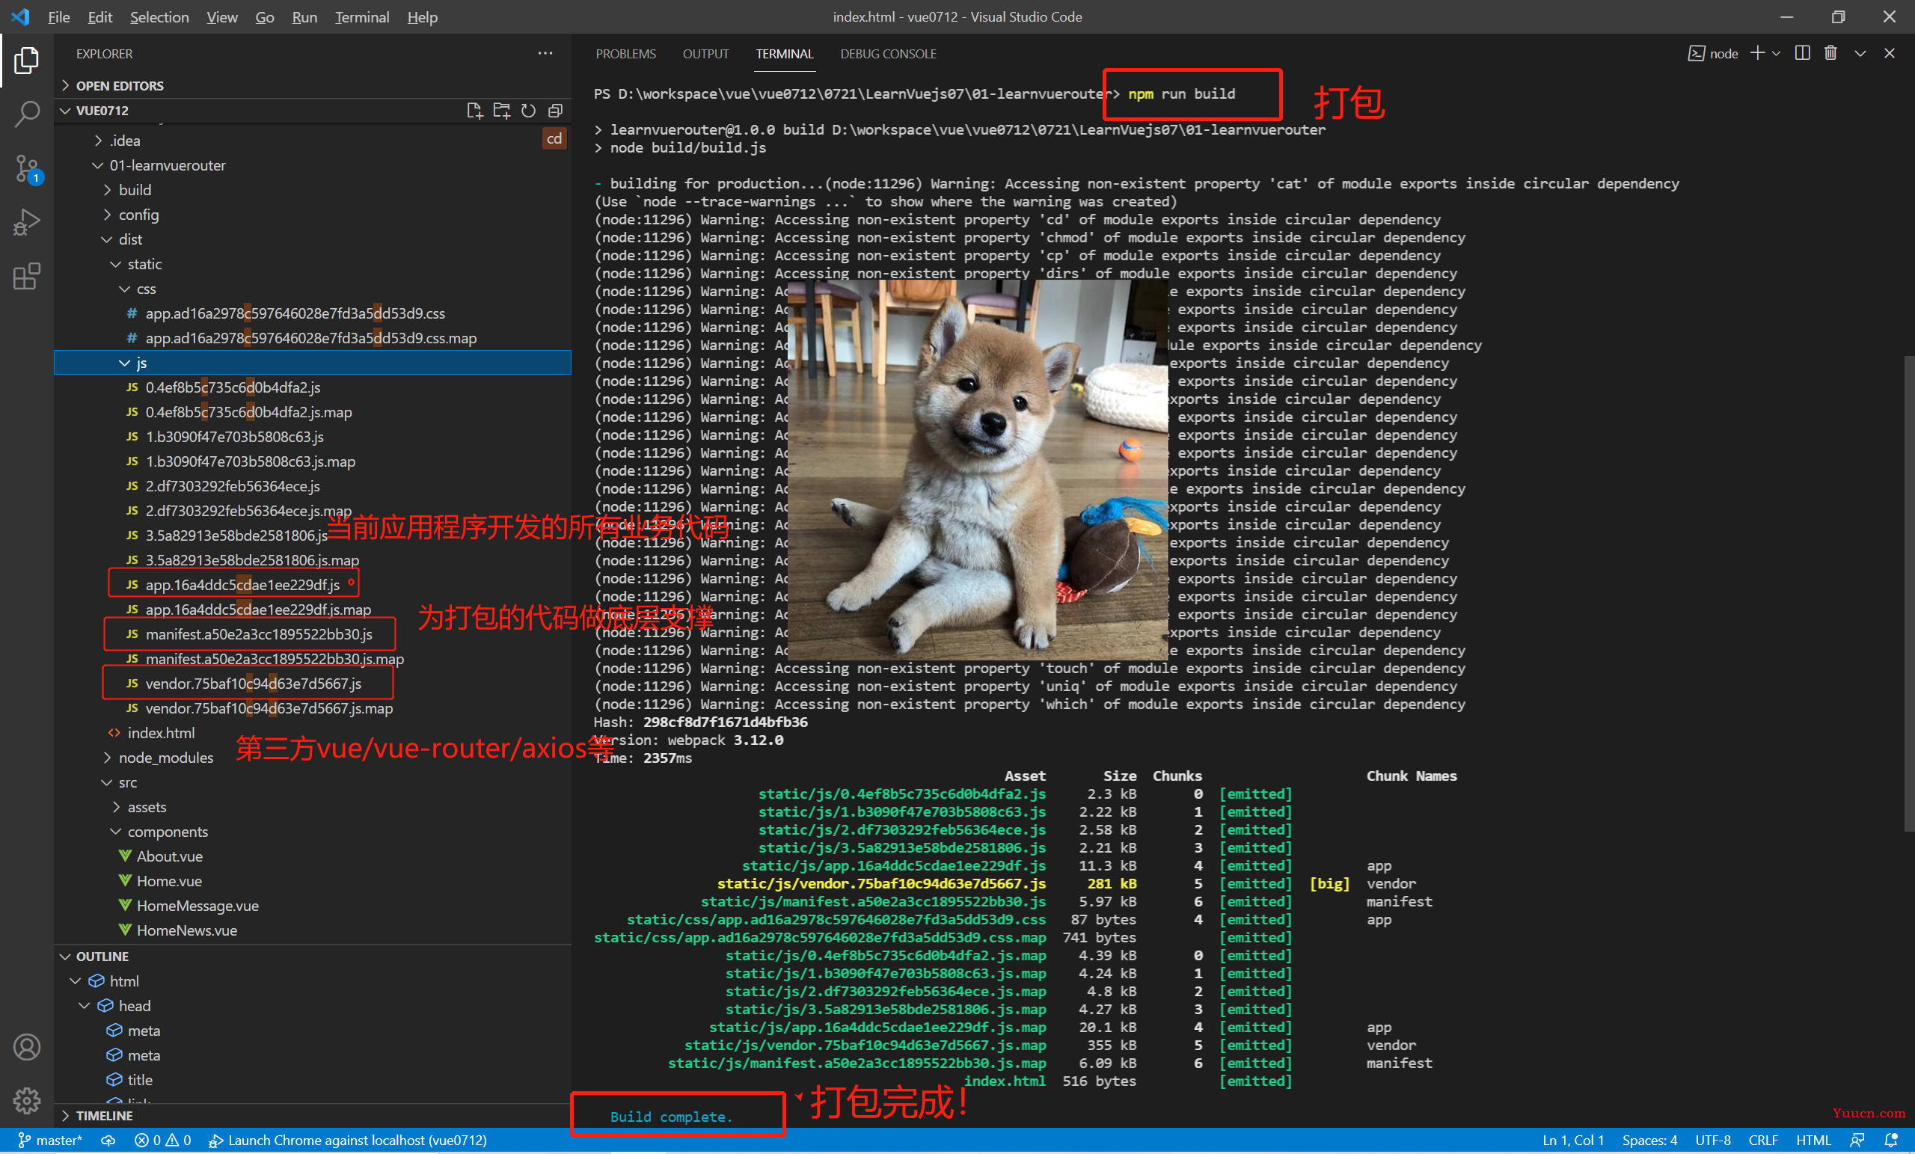
Task: Open HomeMessage.vue component file
Action: 313,906
